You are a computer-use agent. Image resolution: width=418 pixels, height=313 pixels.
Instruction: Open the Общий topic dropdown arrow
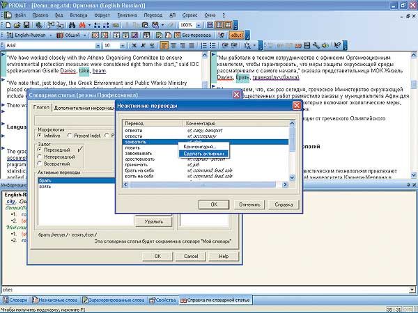pos(84,35)
